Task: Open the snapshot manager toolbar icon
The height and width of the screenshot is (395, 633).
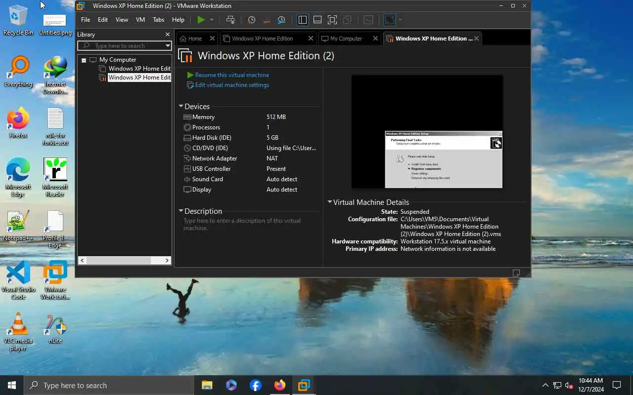Action: pos(281,20)
